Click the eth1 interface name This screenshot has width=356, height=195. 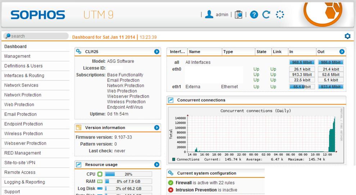pyautogui.click(x=176, y=87)
